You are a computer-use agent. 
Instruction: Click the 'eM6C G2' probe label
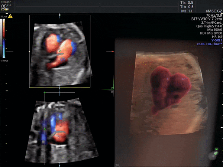214,11
